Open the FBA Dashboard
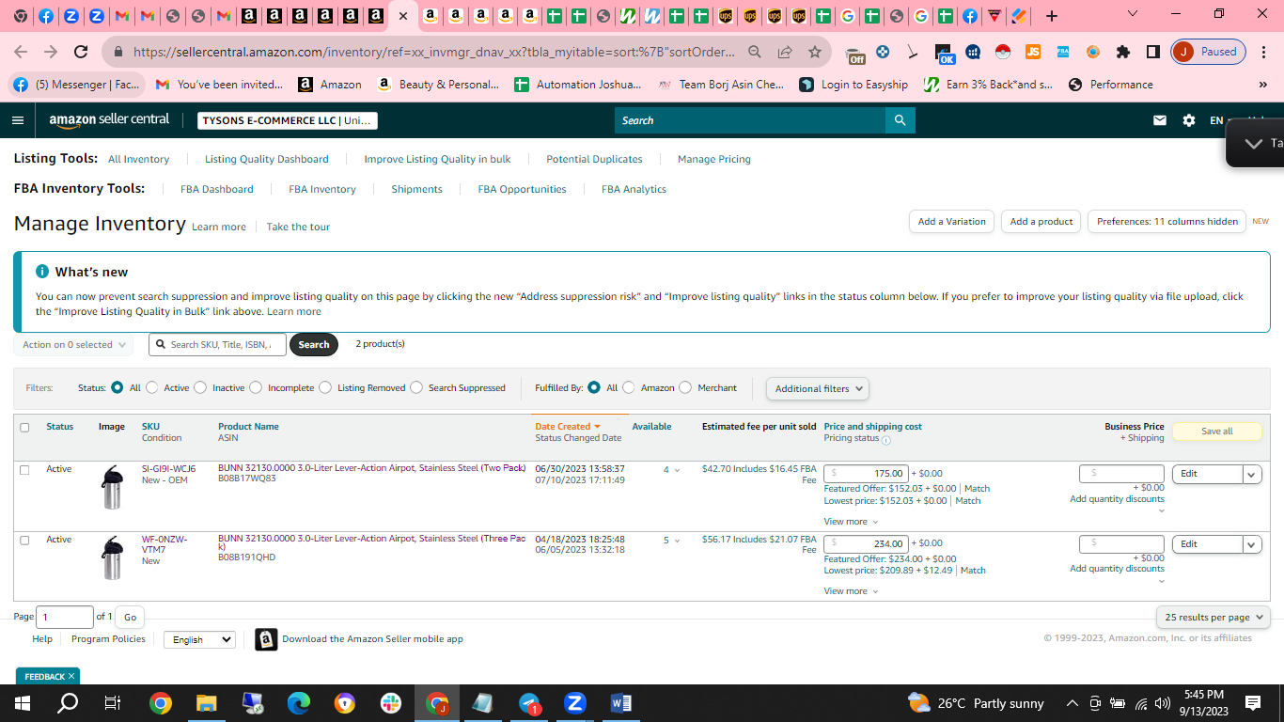The image size is (1284, 722). (x=217, y=189)
